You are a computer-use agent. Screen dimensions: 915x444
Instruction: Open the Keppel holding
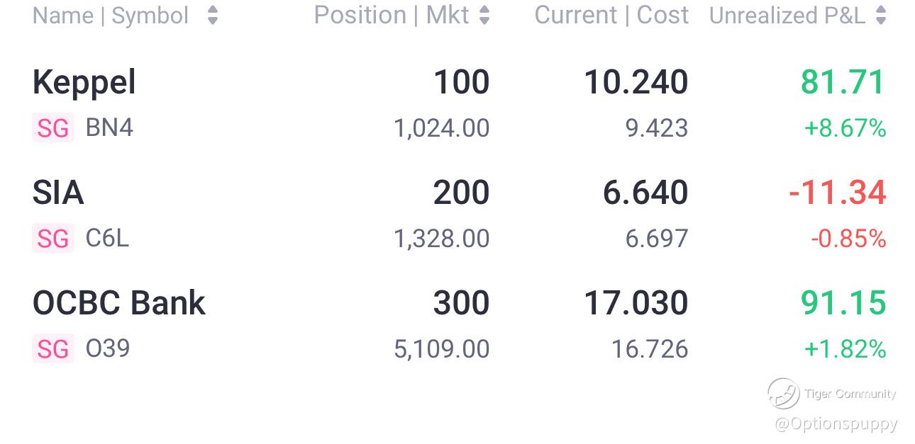[84, 82]
